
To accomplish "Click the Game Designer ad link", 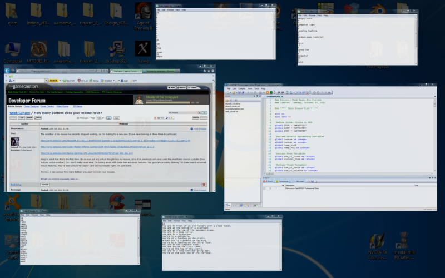I will click(x=31, y=106).
